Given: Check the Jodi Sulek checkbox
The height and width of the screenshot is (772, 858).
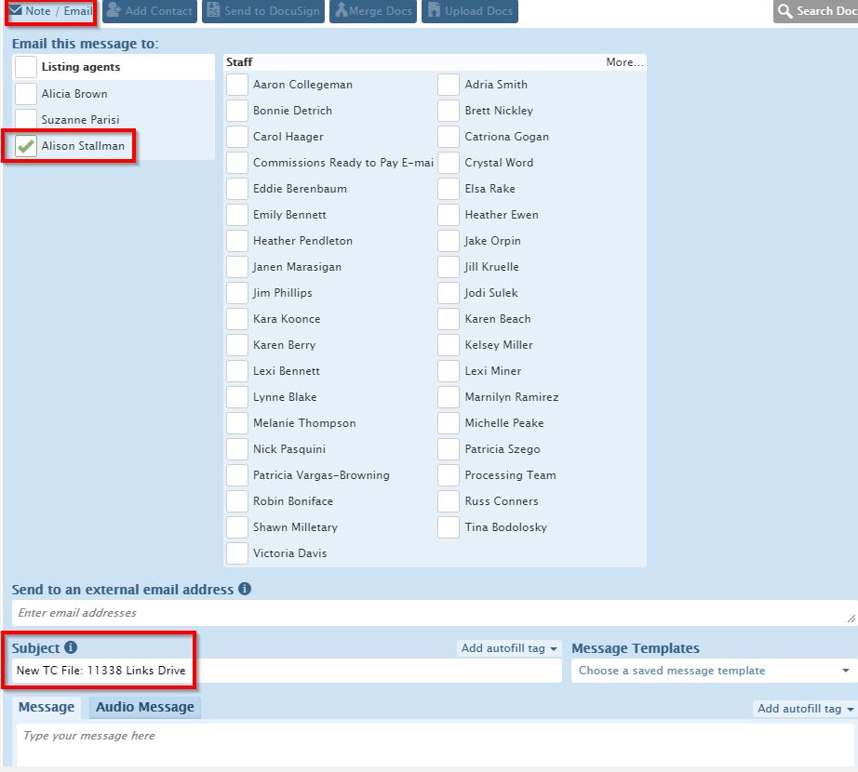Looking at the screenshot, I should (x=449, y=293).
